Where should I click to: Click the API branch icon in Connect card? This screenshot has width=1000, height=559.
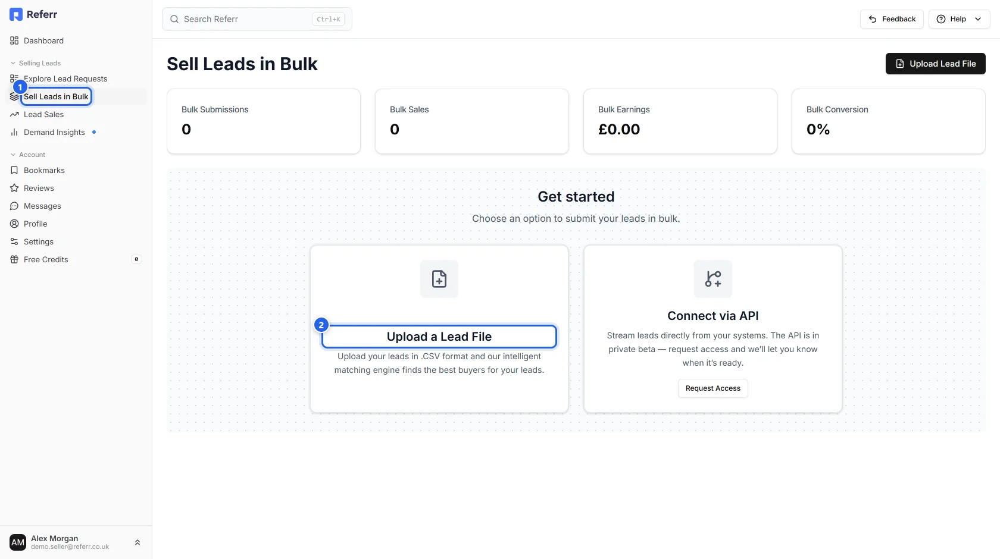[713, 279]
